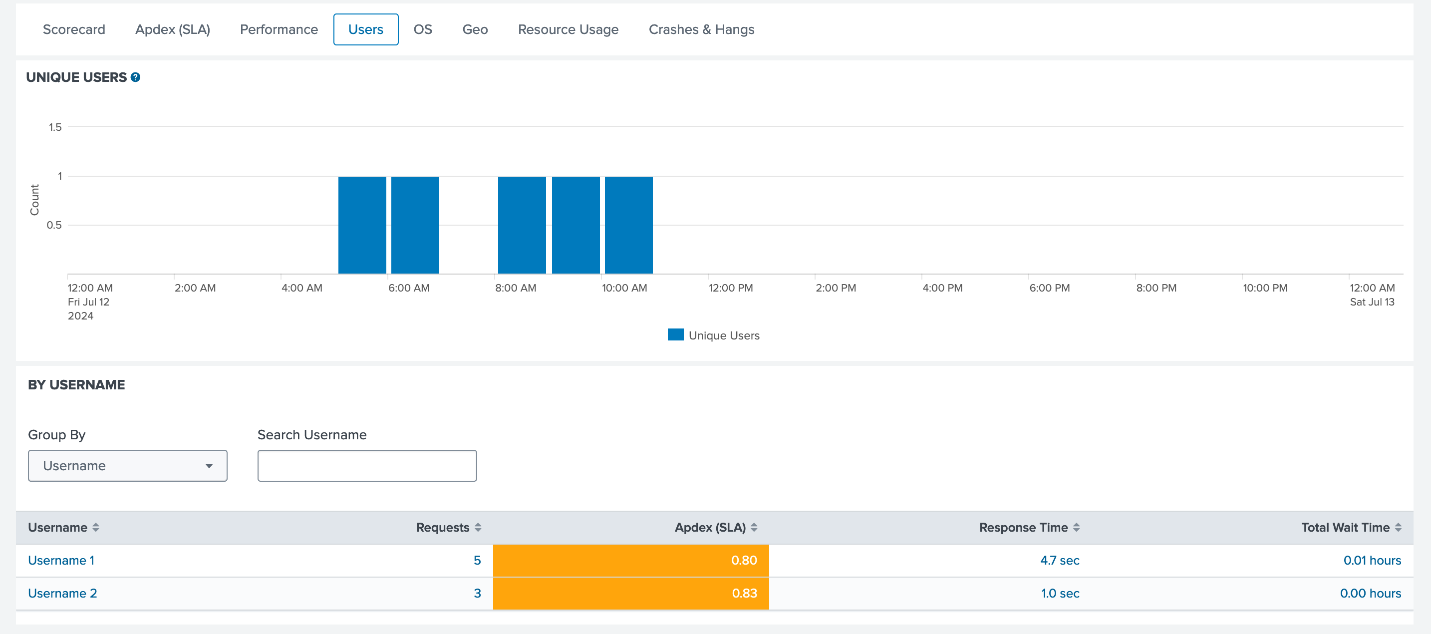Click the Unique Users legend swatch
Image resolution: width=1431 pixels, height=634 pixels.
[675, 334]
